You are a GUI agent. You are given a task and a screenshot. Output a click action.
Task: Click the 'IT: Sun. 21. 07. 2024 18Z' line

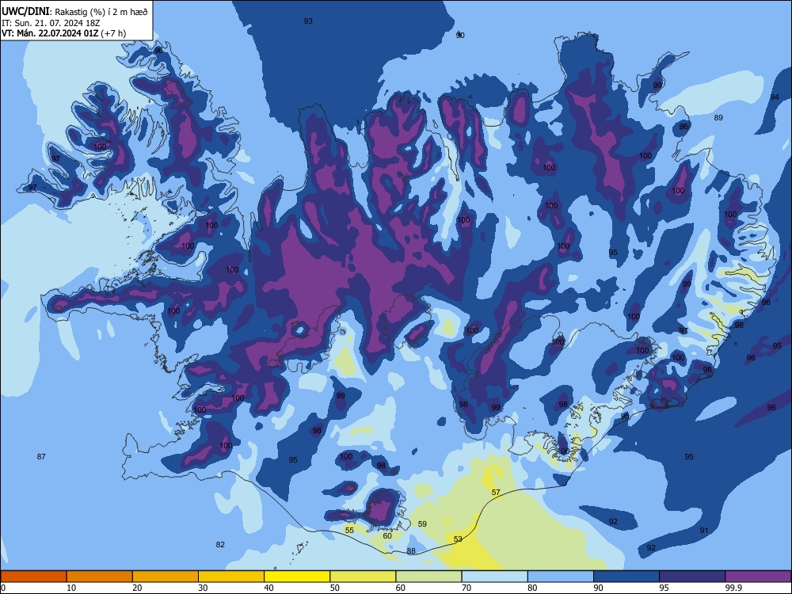coord(51,23)
